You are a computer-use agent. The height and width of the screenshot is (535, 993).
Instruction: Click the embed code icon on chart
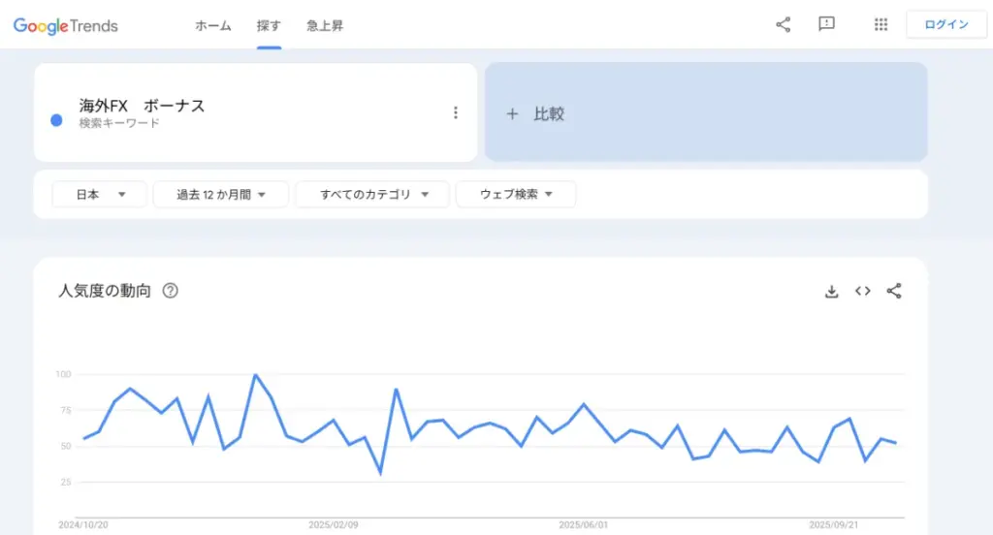862,291
